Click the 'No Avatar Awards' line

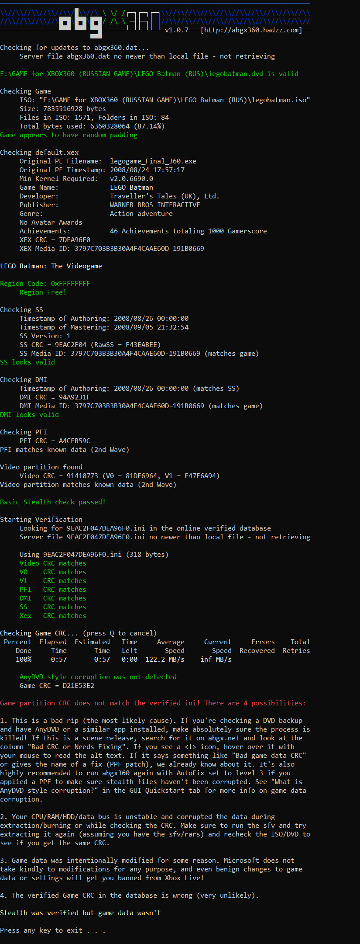51,222
